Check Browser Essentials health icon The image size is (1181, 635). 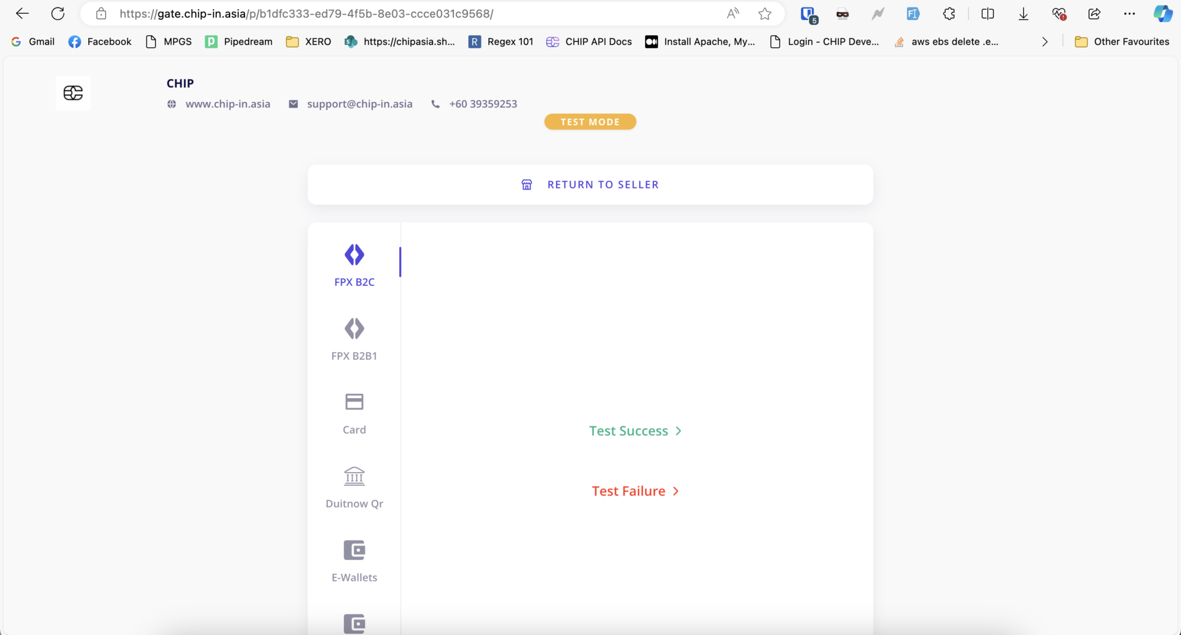pyautogui.click(x=1060, y=13)
